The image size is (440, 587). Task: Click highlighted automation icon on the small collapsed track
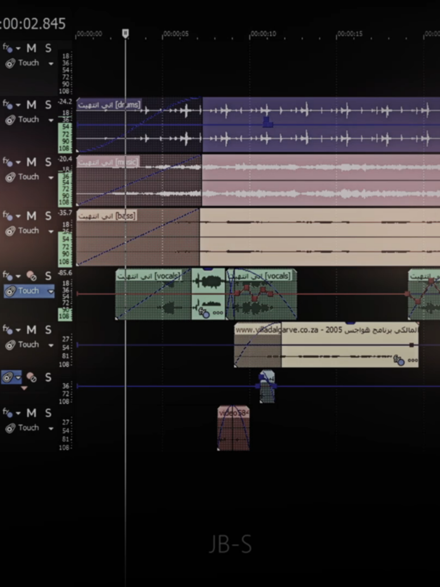point(8,377)
